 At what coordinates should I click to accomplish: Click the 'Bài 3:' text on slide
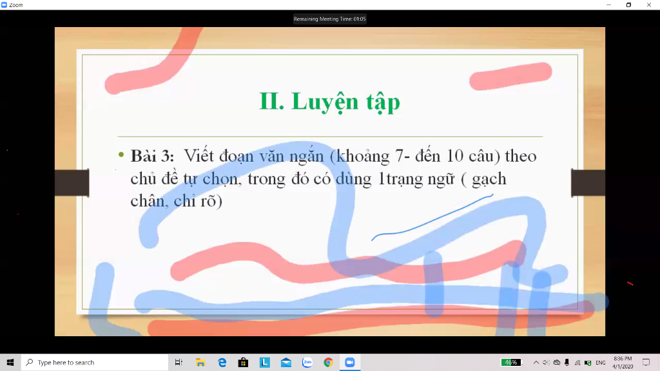[152, 156]
